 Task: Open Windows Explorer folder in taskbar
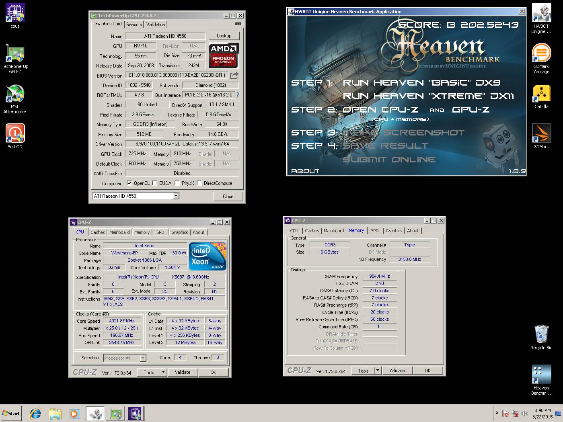[55, 413]
